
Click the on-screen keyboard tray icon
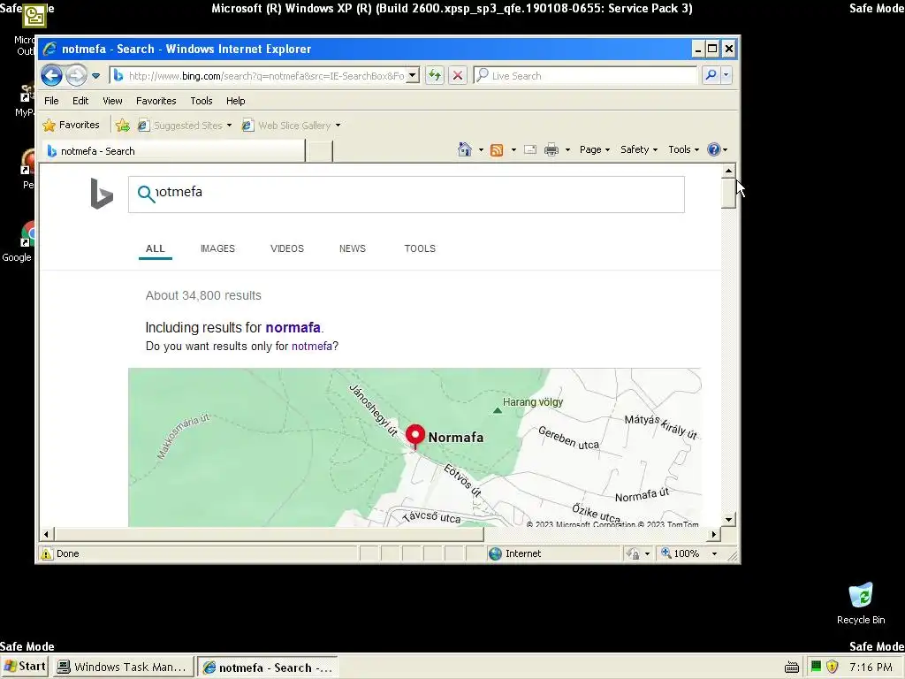pos(792,668)
